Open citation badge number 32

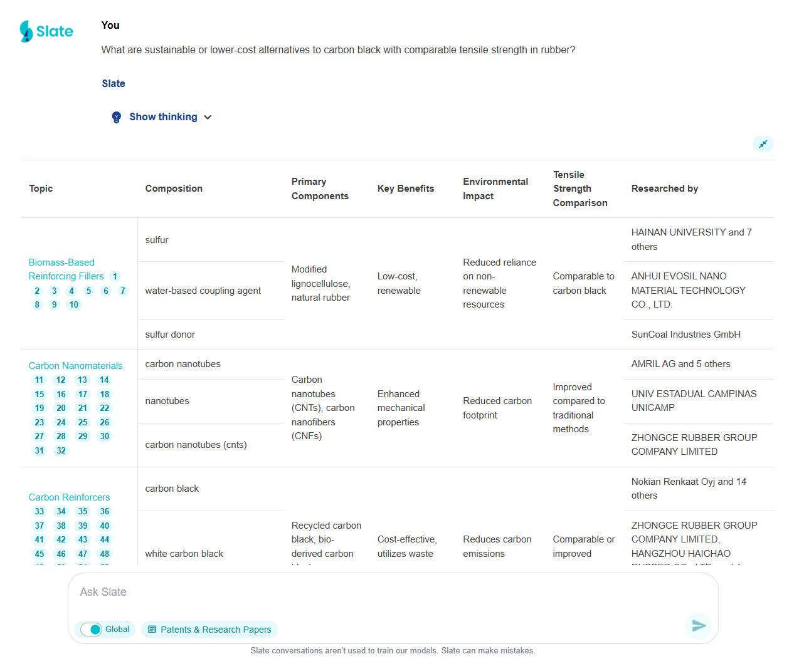point(61,450)
